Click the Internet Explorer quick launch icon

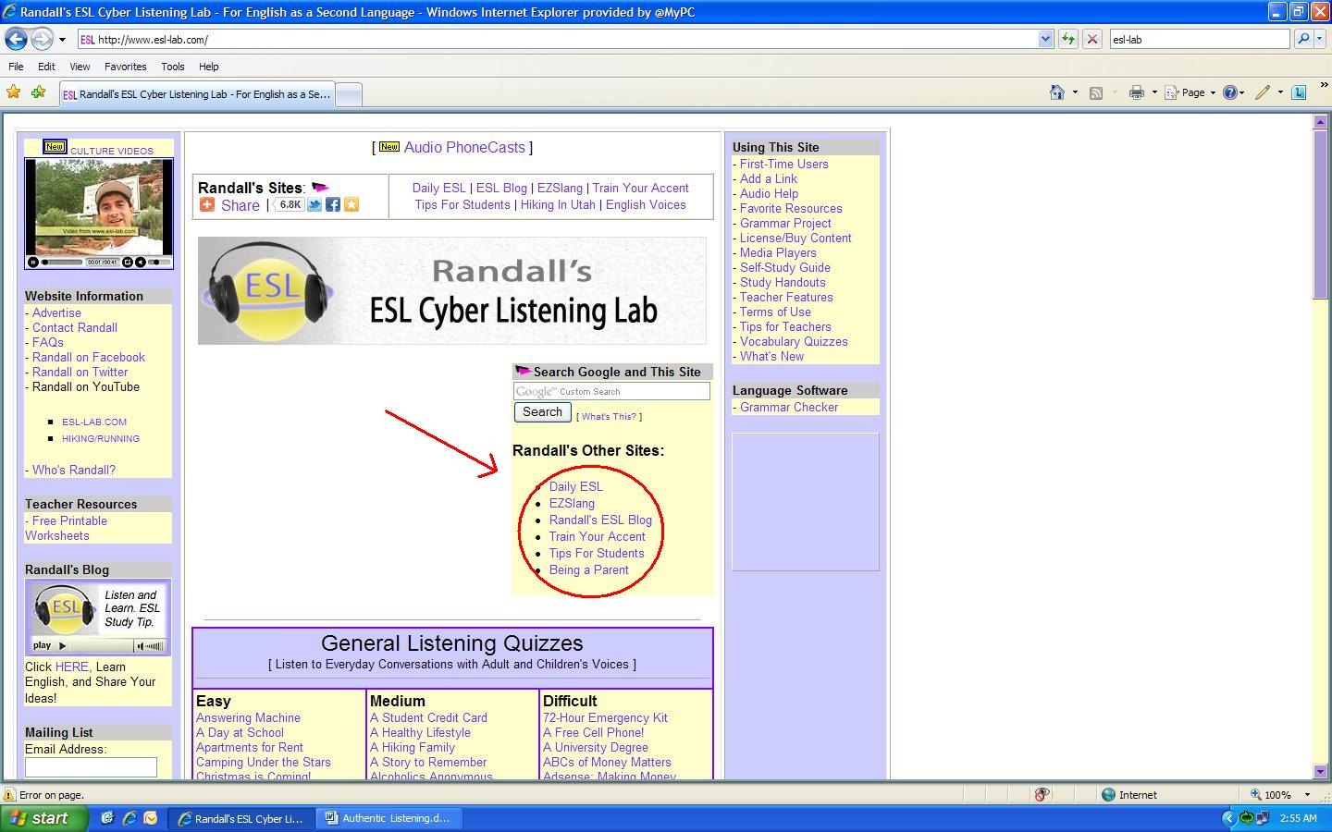tap(129, 818)
